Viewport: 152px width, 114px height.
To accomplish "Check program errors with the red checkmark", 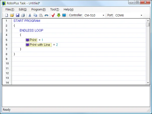I will (x=53, y=15).
